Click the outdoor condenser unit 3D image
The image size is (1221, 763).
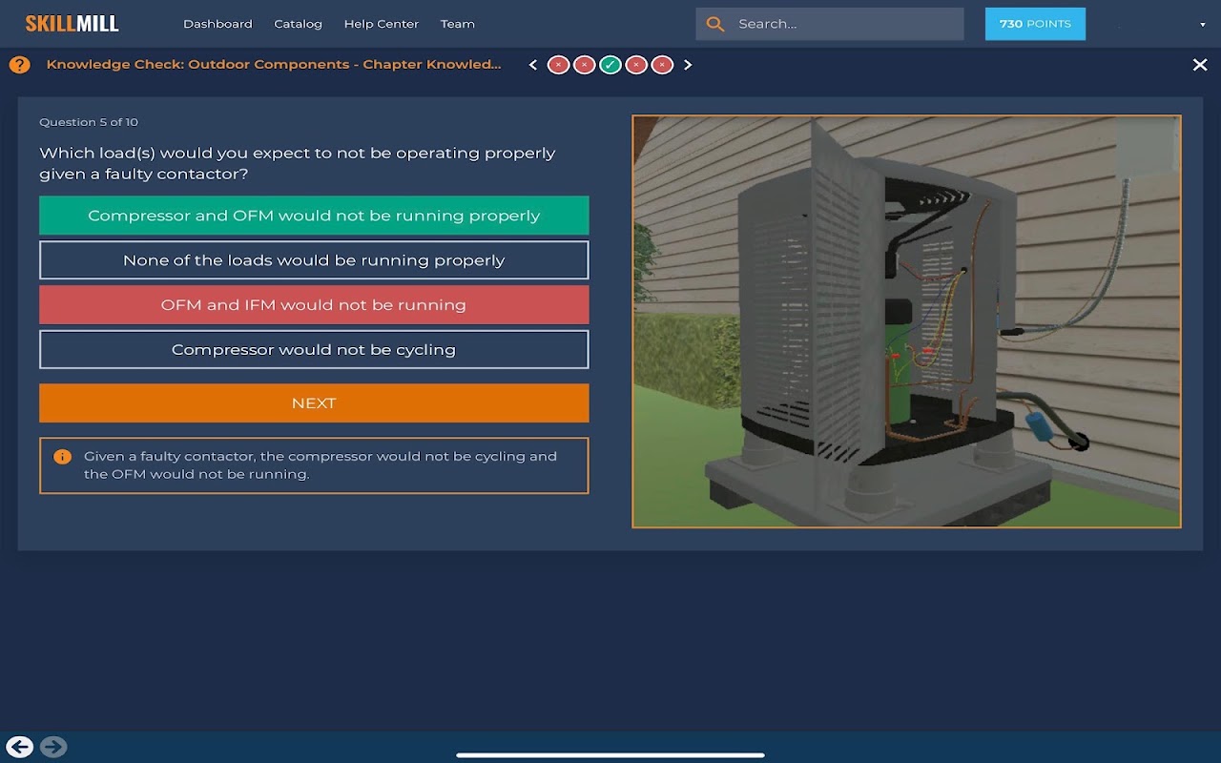[906, 321]
